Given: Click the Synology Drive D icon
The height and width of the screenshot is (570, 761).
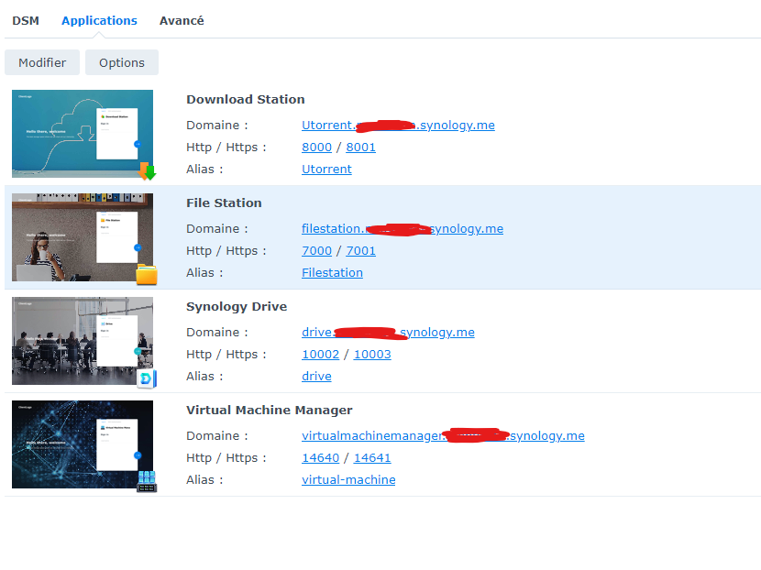Looking at the screenshot, I should 147,378.
